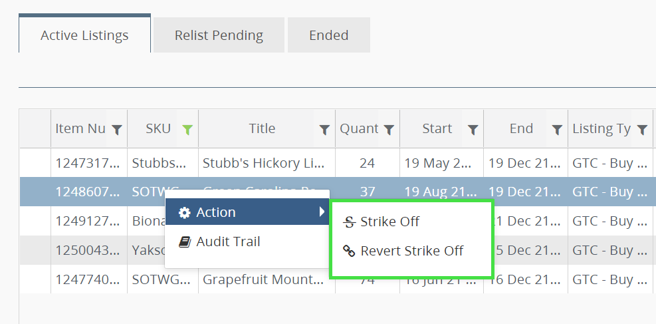Sort by the Start column header
Viewport: 656px width, 324px height.
click(x=437, y=129)
